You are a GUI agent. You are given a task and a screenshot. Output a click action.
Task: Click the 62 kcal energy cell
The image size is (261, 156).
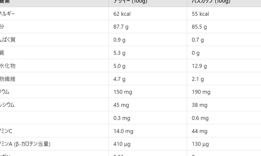[122, 14]
